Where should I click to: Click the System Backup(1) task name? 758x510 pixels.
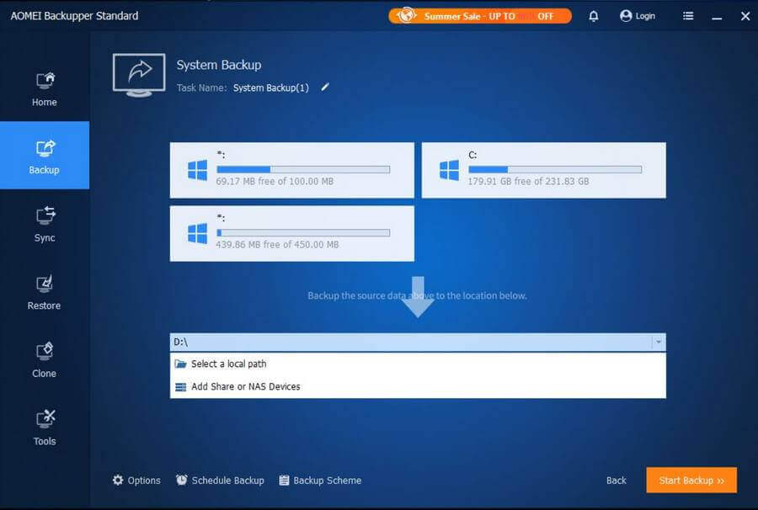[270, 88]
